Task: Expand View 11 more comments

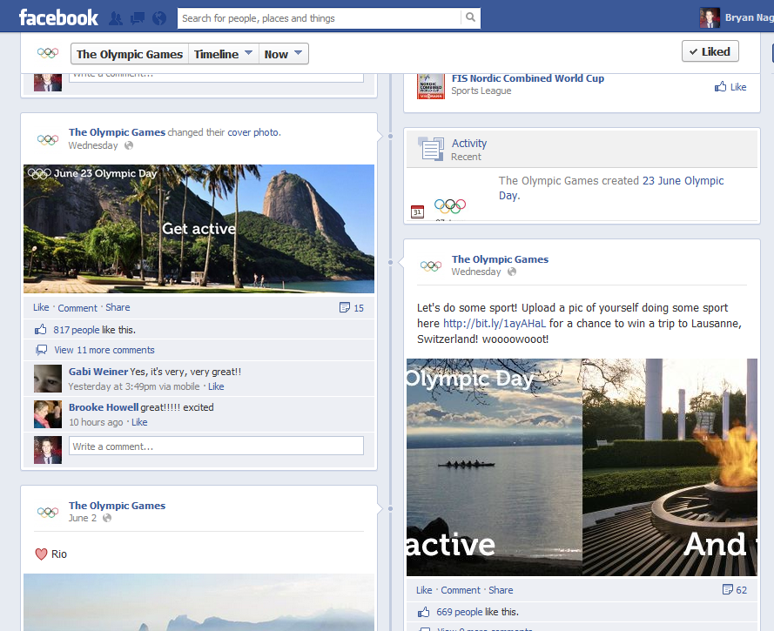Action: click(104, 350)
